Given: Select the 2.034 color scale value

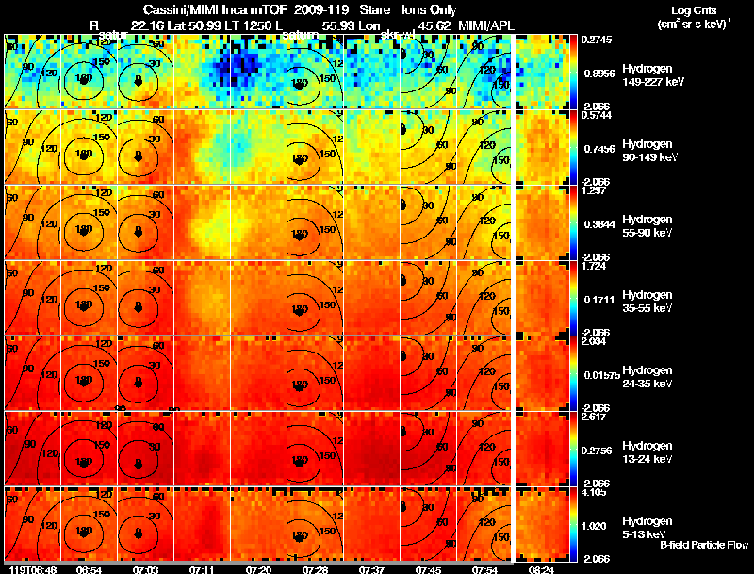Looking at the screenshot, I should 594,341.
